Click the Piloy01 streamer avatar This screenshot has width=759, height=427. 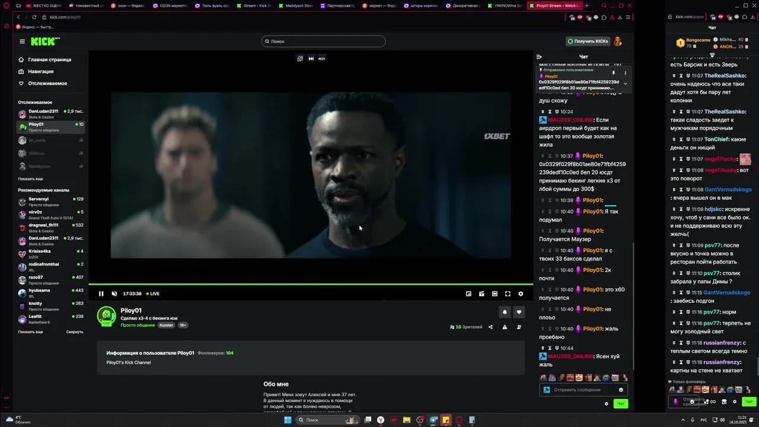point(107,317)
